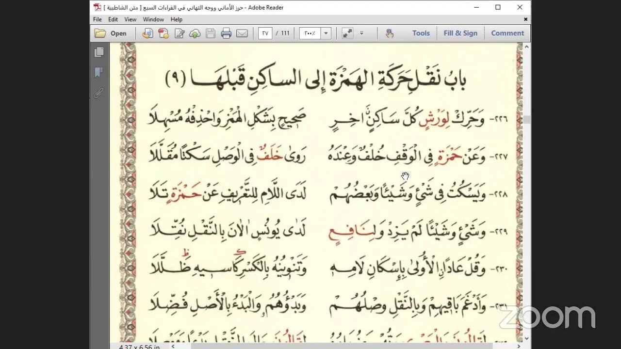The height and width of the screenshot is (349, 621).
Task: Print the document using printer icon
Action: pos(226,33)
